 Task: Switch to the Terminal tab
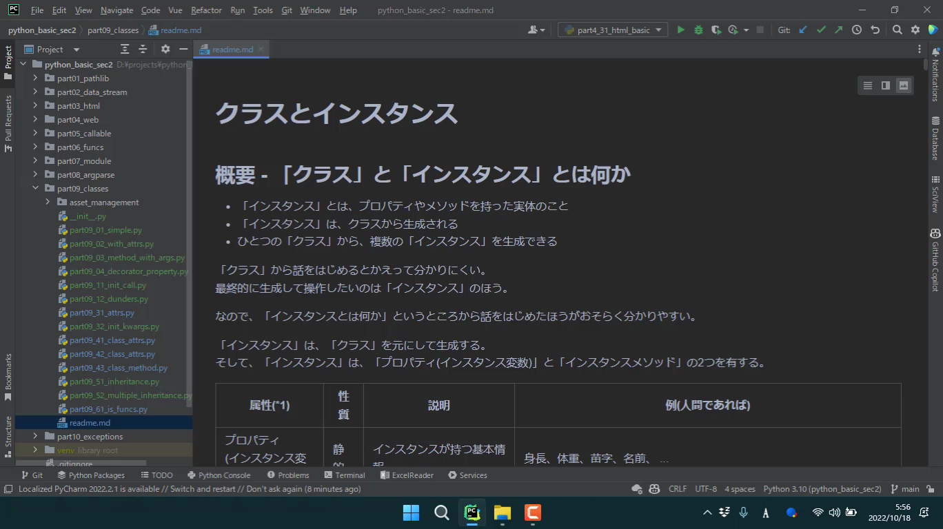[345, 475]
